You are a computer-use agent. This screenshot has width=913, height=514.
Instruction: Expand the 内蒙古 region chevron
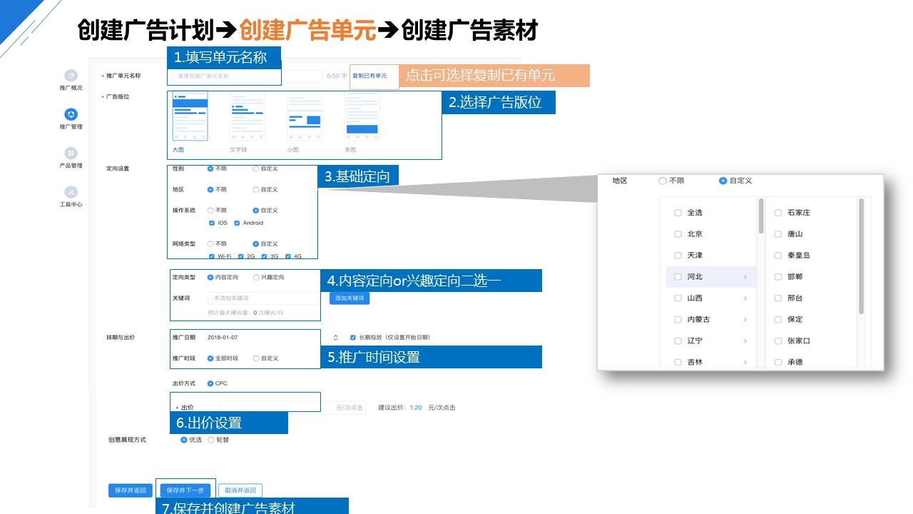point(745,320)
